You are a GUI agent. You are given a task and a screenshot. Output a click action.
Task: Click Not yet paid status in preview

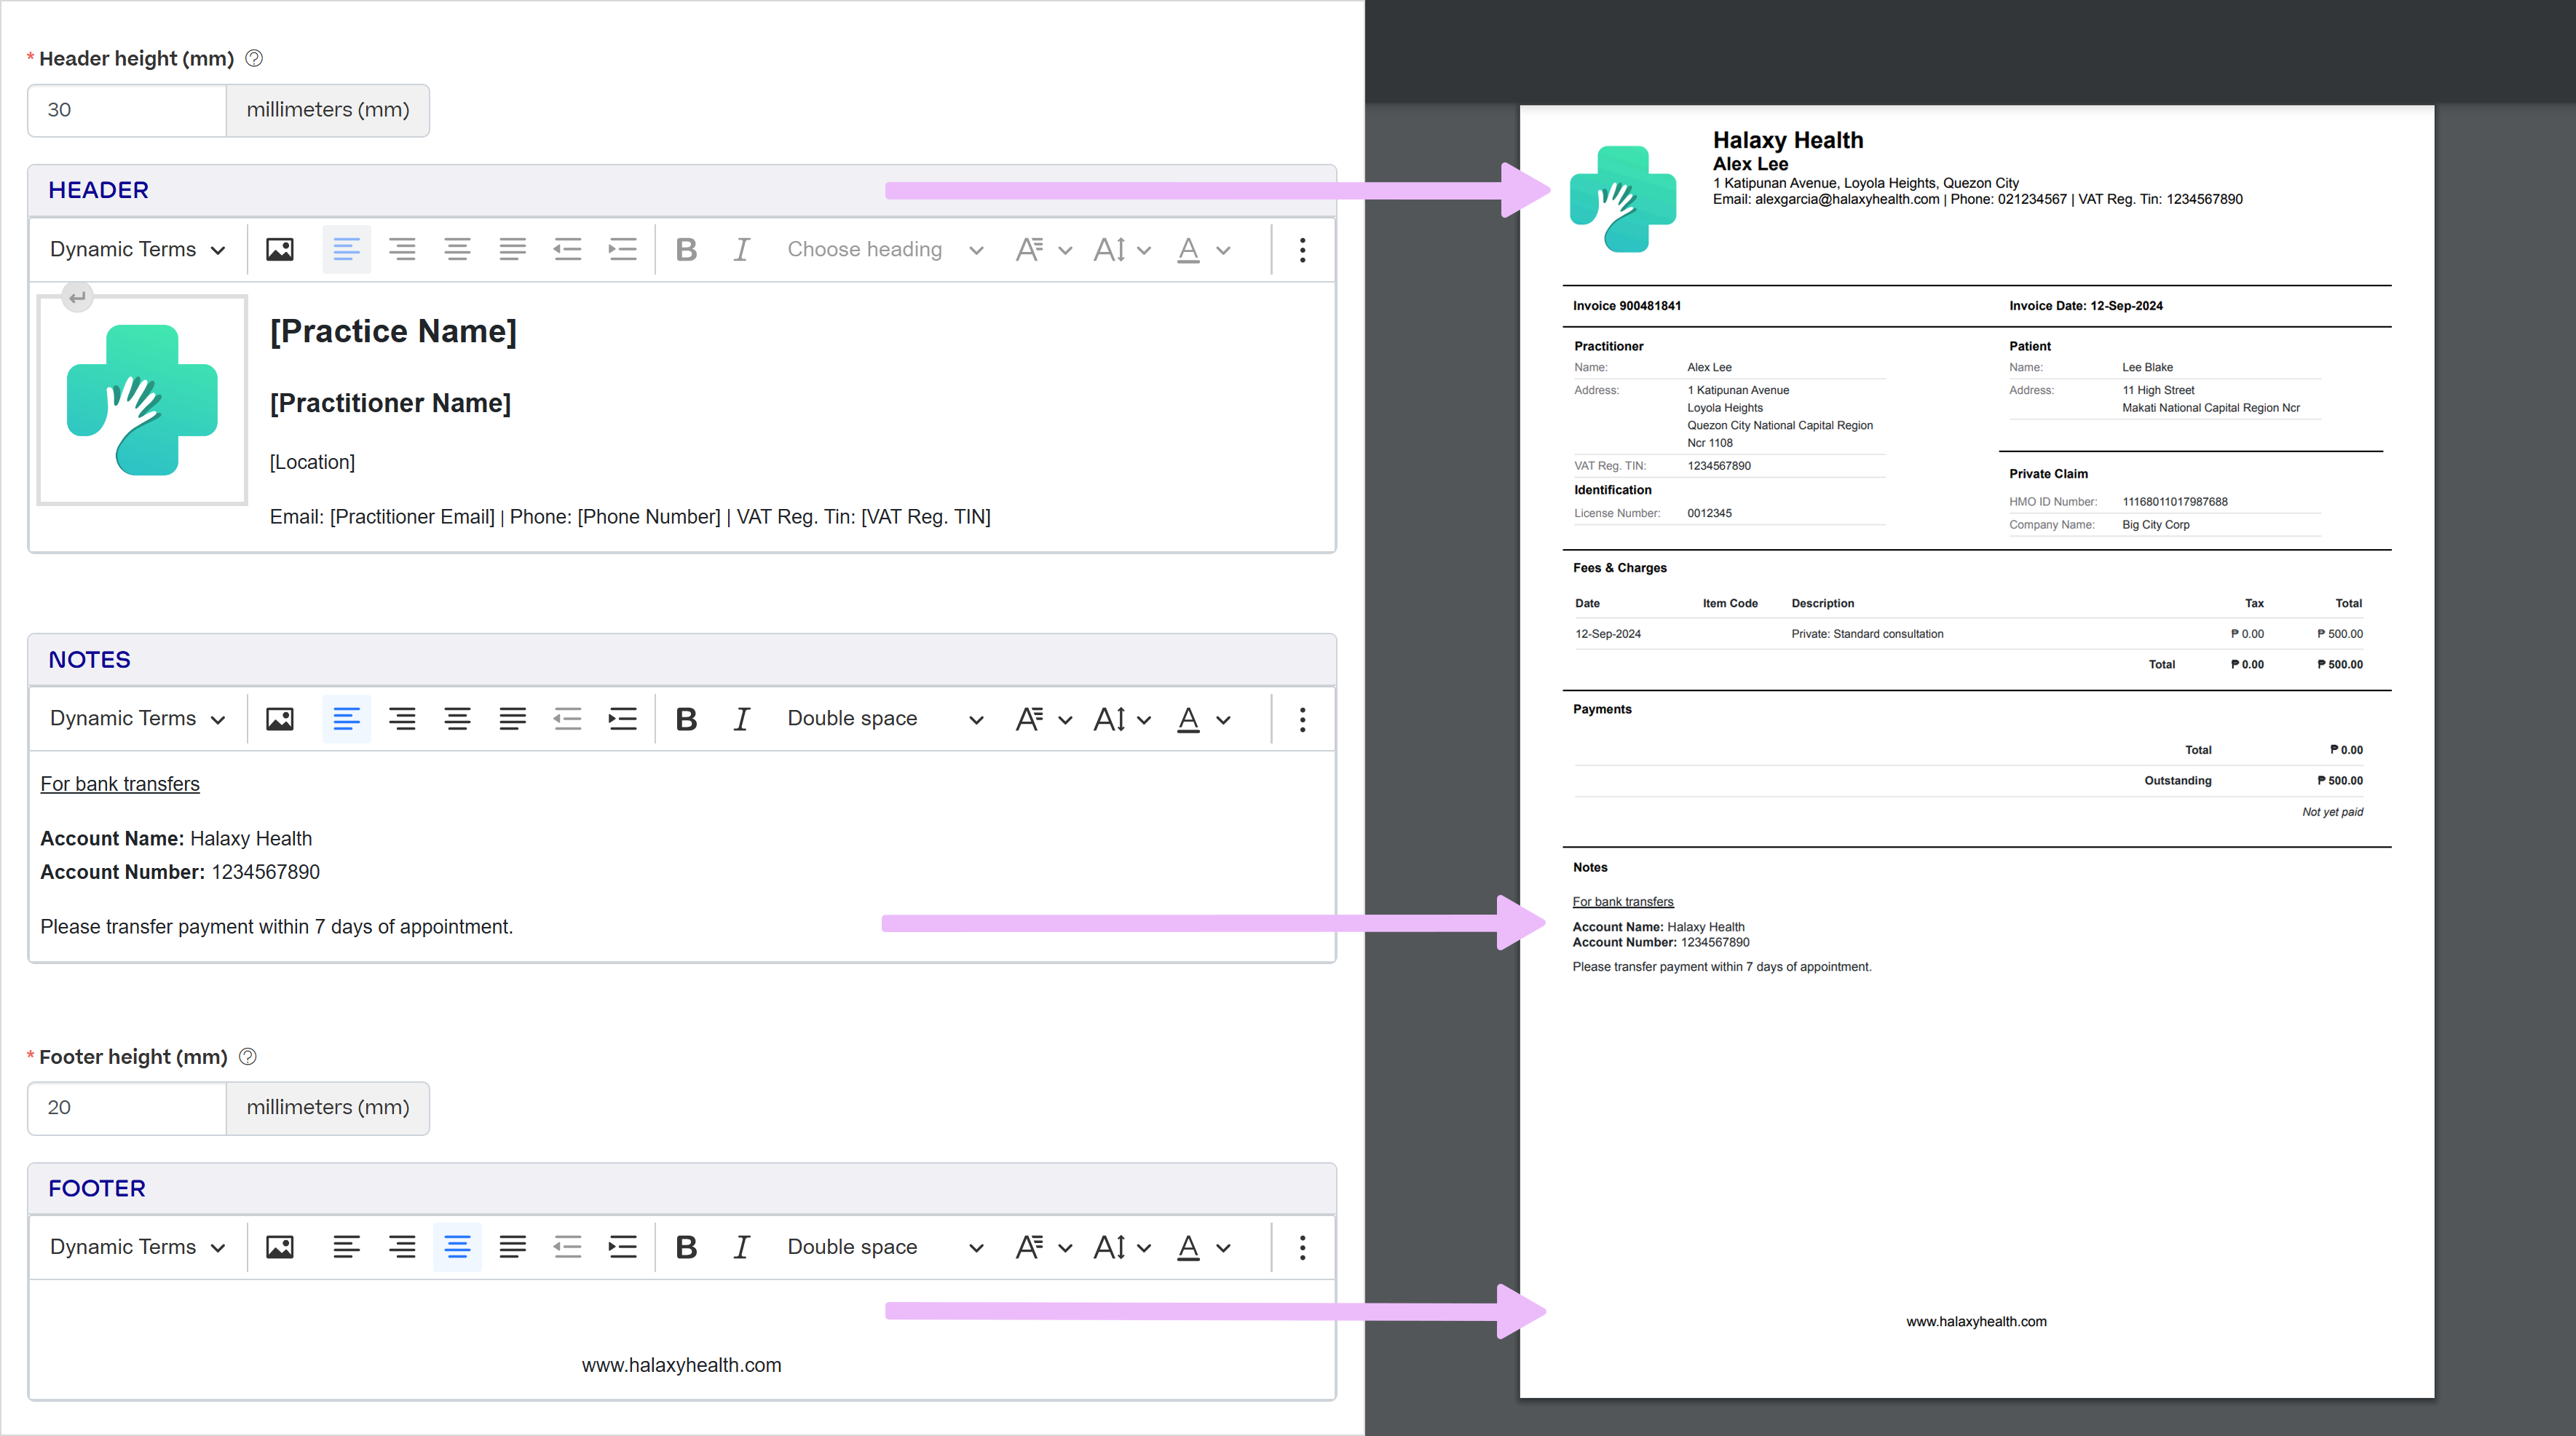[2332, 812]
